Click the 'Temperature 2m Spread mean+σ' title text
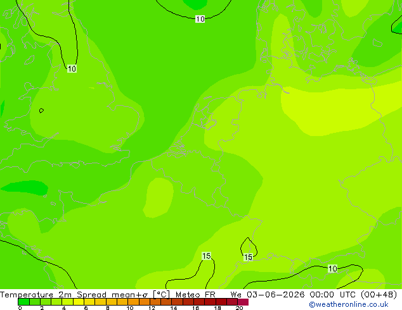Screen dimensions: 402x310 (74, 295)
